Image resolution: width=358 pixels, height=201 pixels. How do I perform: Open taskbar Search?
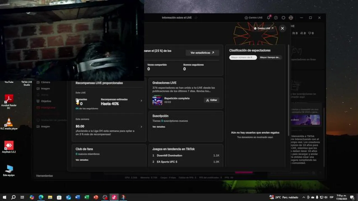[x=13, y=197]
